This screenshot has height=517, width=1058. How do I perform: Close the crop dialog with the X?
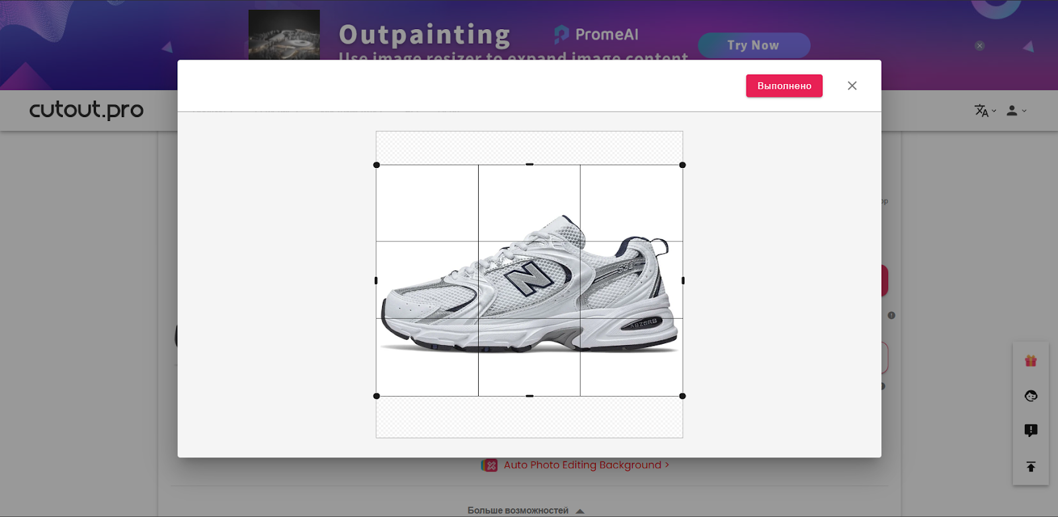pyautogui.click(x=852, y=86)
